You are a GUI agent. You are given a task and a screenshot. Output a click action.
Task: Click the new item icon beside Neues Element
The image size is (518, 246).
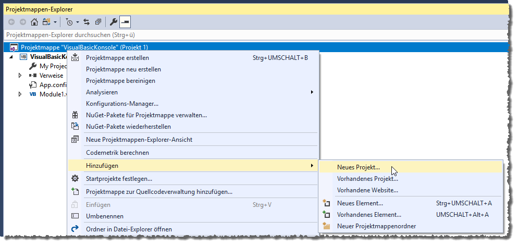click(x=326, y=203)
